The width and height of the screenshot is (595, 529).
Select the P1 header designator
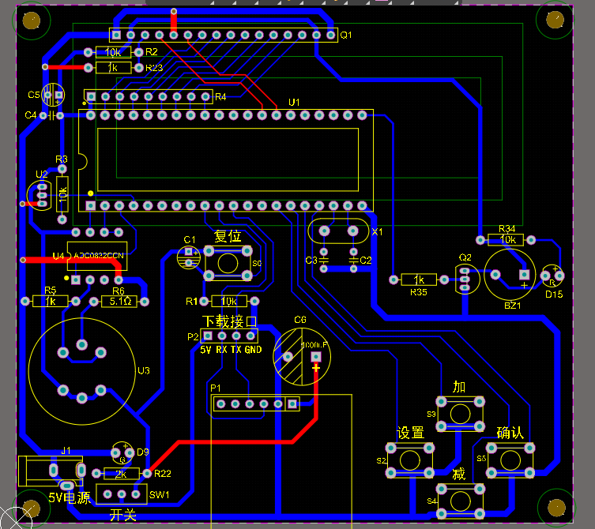[x=215, y=388]
